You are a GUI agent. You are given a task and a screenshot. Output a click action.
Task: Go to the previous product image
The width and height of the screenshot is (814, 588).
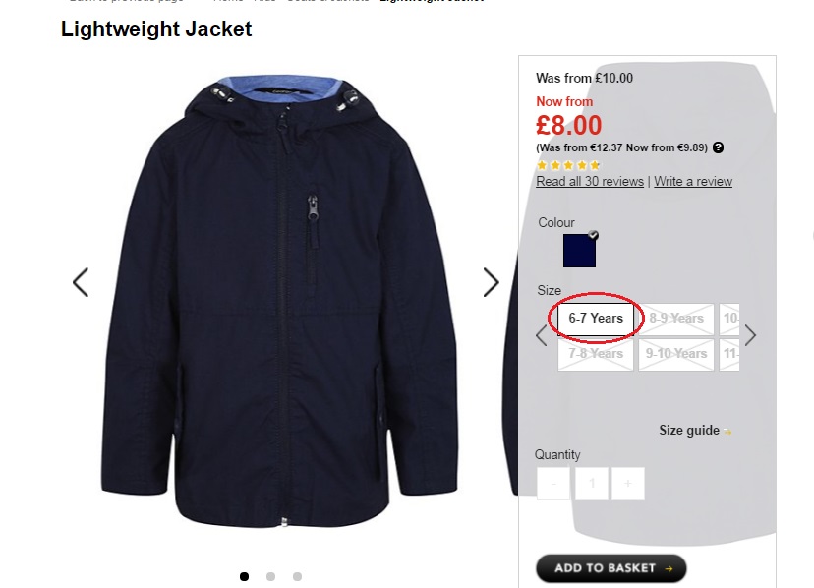click(x=81, y=282)
